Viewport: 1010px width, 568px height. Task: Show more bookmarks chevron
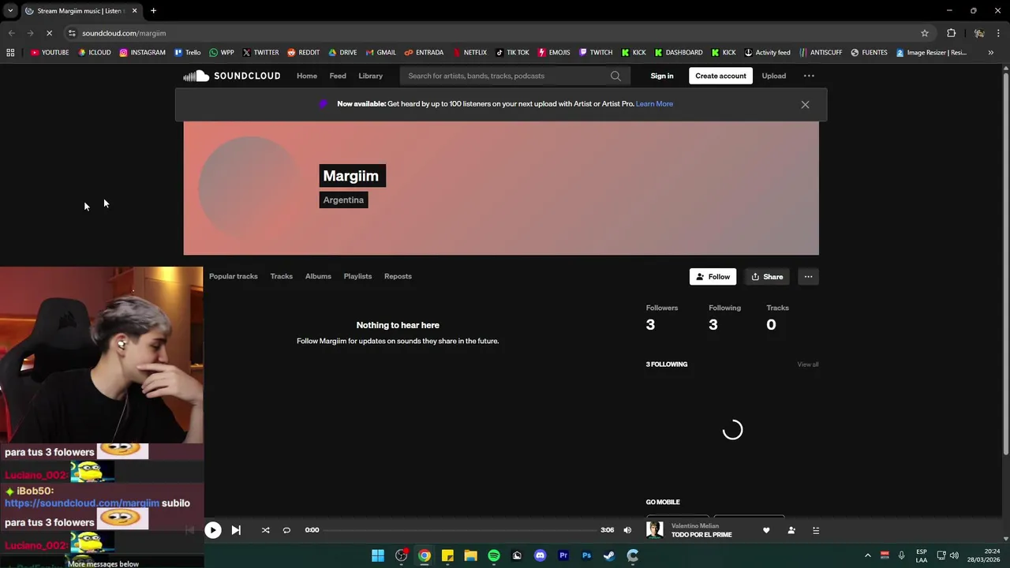tap(990, 53)
